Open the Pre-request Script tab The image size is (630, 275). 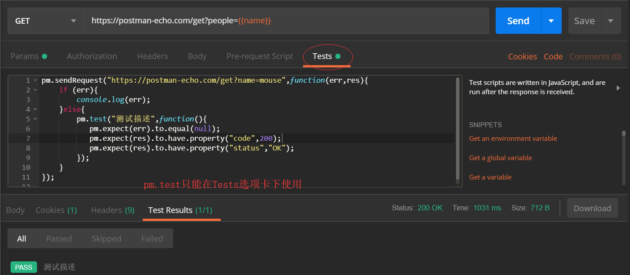(x=259, y=56)
